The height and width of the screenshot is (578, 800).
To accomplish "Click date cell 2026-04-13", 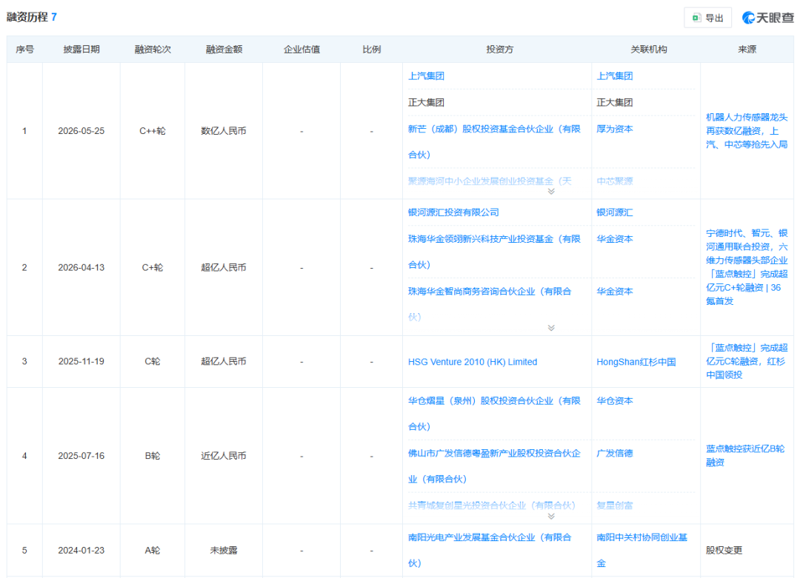I will 81,268.
